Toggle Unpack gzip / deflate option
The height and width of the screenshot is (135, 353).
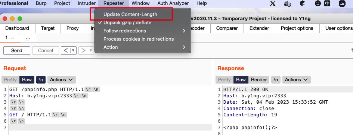tap(127, 23)
